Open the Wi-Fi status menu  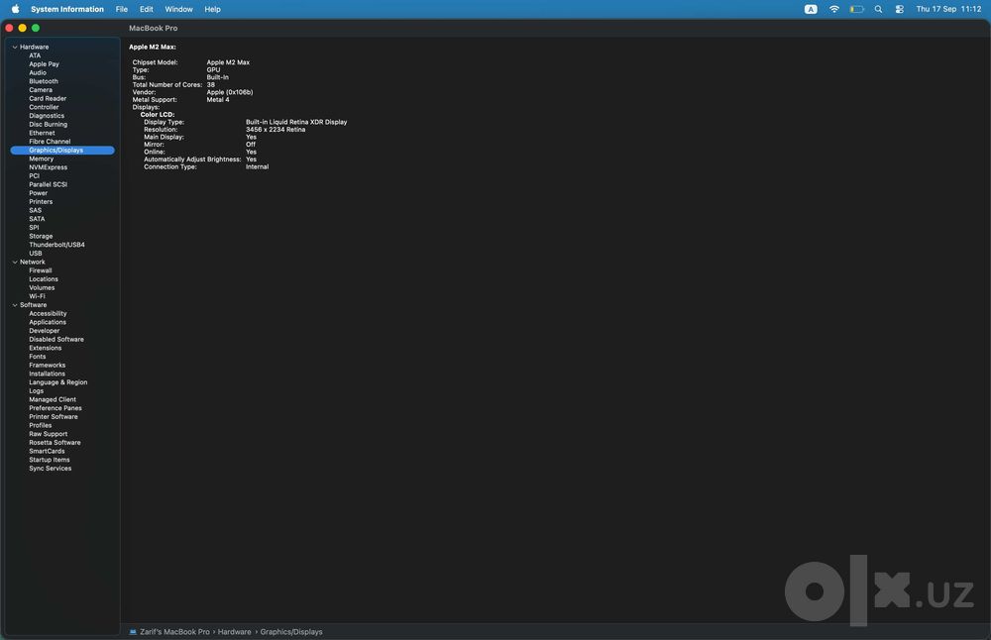[x=834, y=9]
